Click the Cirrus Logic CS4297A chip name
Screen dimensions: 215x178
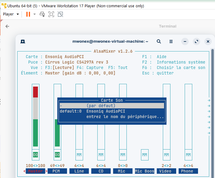77,62
